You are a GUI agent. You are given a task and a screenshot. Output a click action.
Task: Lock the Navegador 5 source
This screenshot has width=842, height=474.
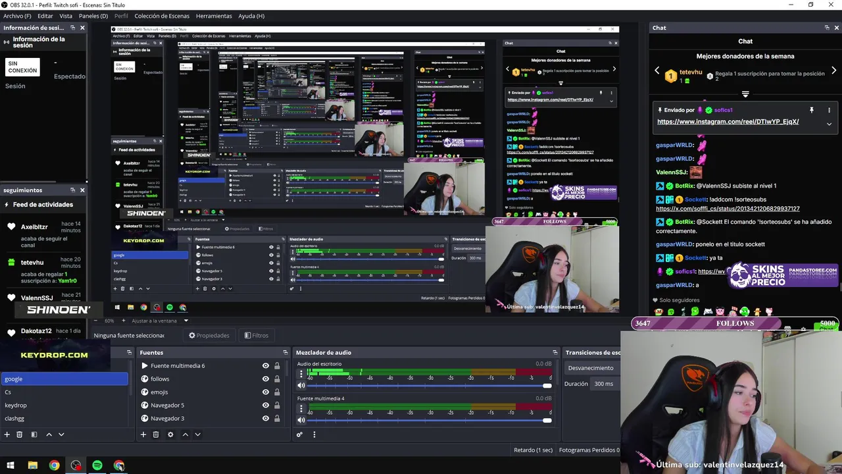(277, 406)
